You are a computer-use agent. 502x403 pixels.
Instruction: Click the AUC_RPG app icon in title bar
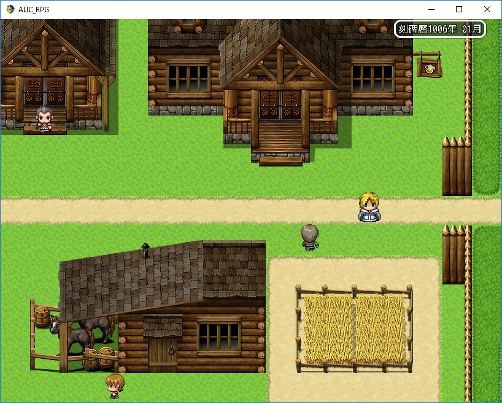(x=10, y=9)
